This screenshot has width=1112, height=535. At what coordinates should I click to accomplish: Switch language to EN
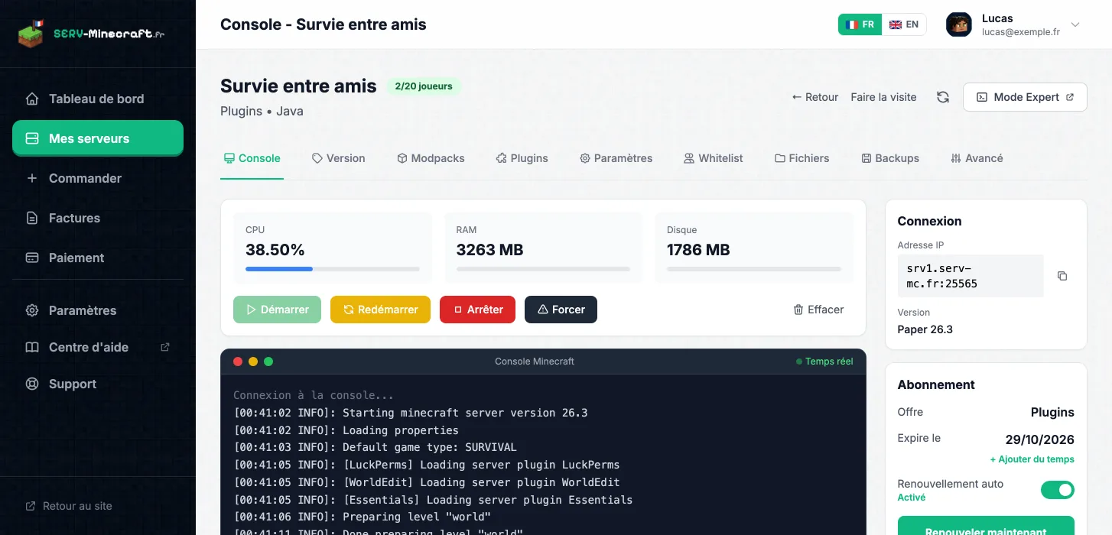click(904, 24)
